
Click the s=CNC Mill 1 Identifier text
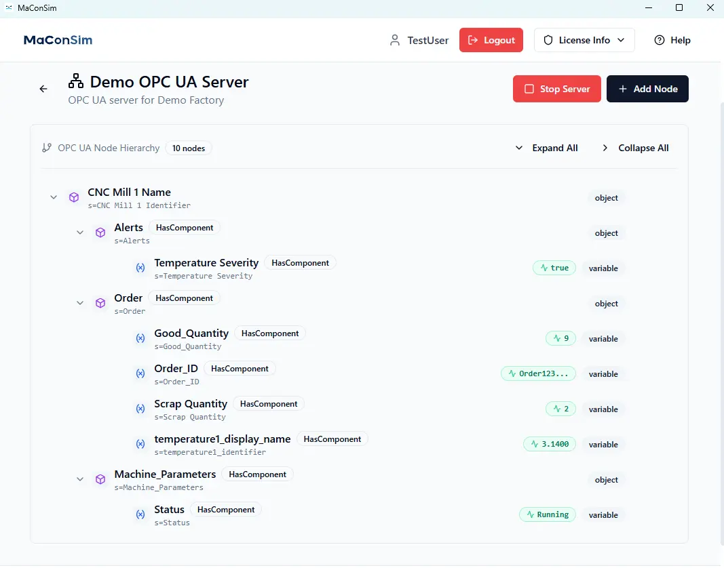(139, 205)
